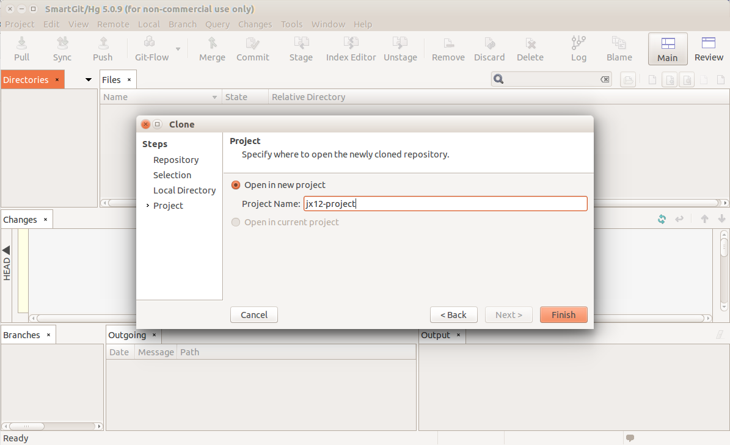Click the disabled Next button

(x=508, y=315)
